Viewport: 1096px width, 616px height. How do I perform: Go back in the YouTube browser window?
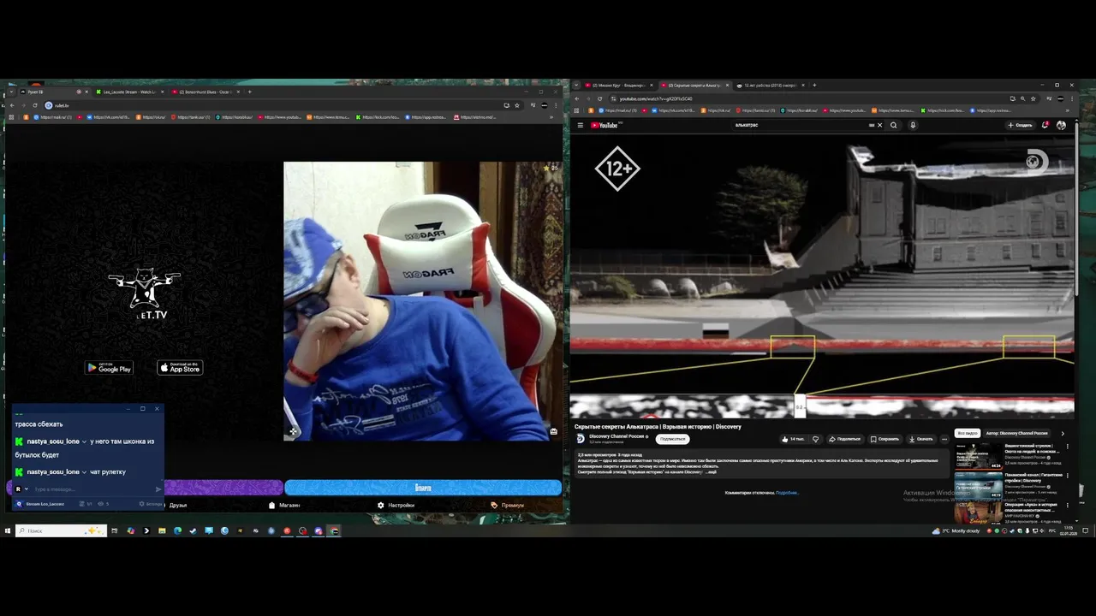point(576,98)
